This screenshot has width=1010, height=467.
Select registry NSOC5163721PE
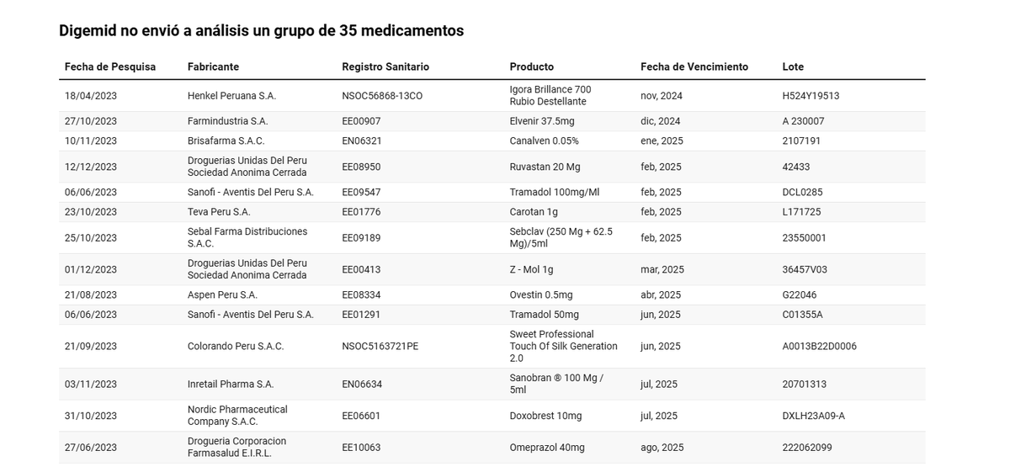coord(380,346)
